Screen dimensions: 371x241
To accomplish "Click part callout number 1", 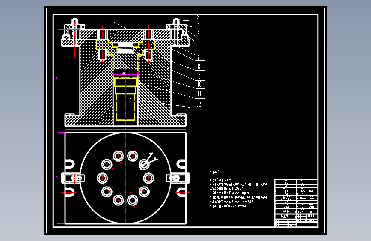I will click(107, 18).
